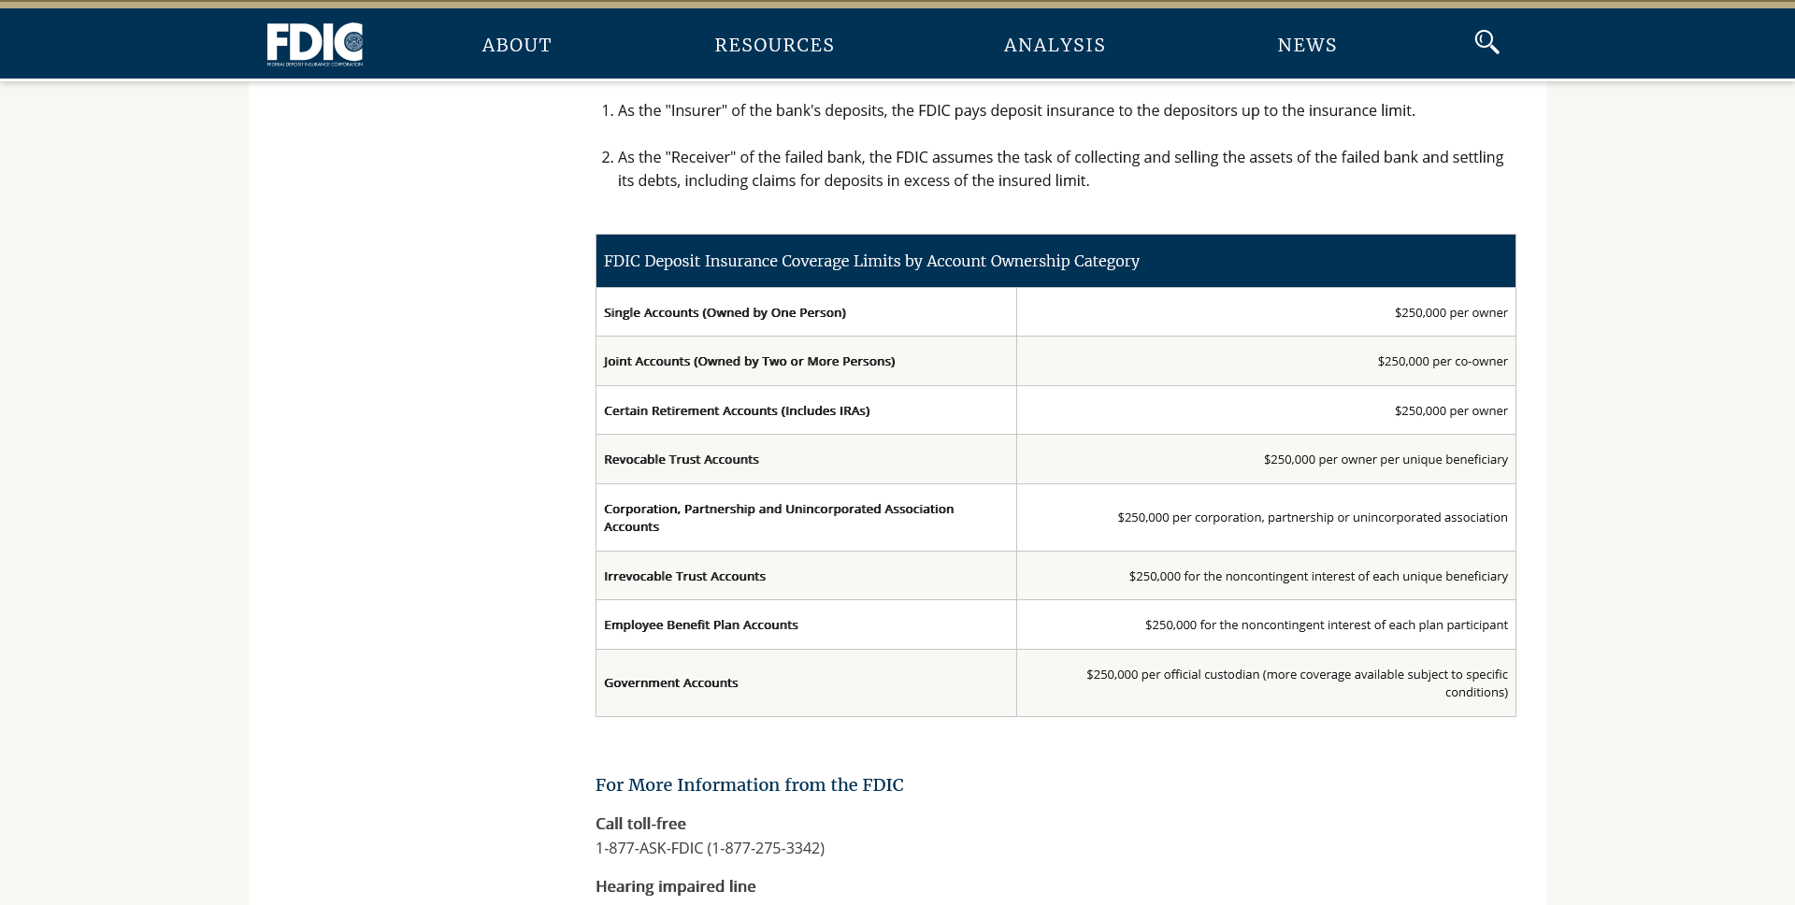Select the 'Irrevocable Trust Accounts' cell
This screenshot has width=1795, height=905.
pyautogui.click(x=806, y=576)
